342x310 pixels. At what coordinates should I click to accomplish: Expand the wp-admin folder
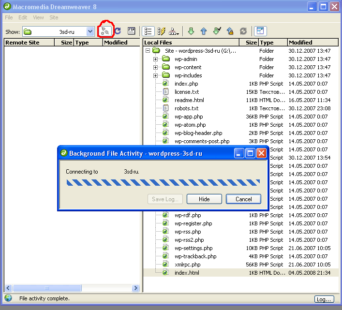[x=155, y=59]
